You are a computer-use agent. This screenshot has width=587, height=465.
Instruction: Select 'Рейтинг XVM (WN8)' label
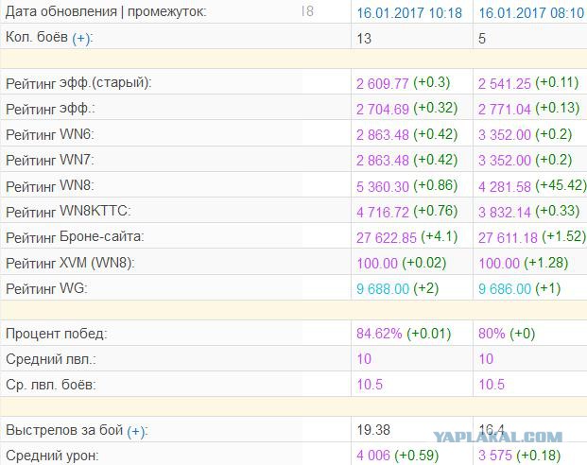(70, 263)
